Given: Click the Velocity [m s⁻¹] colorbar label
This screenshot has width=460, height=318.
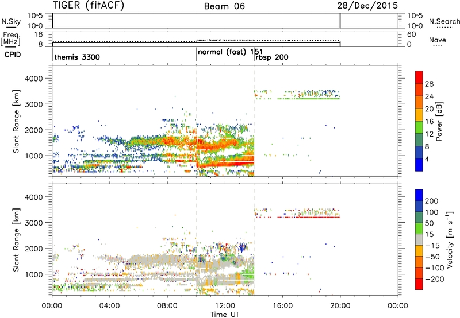Looking at the screenshot, I should 449,240.
